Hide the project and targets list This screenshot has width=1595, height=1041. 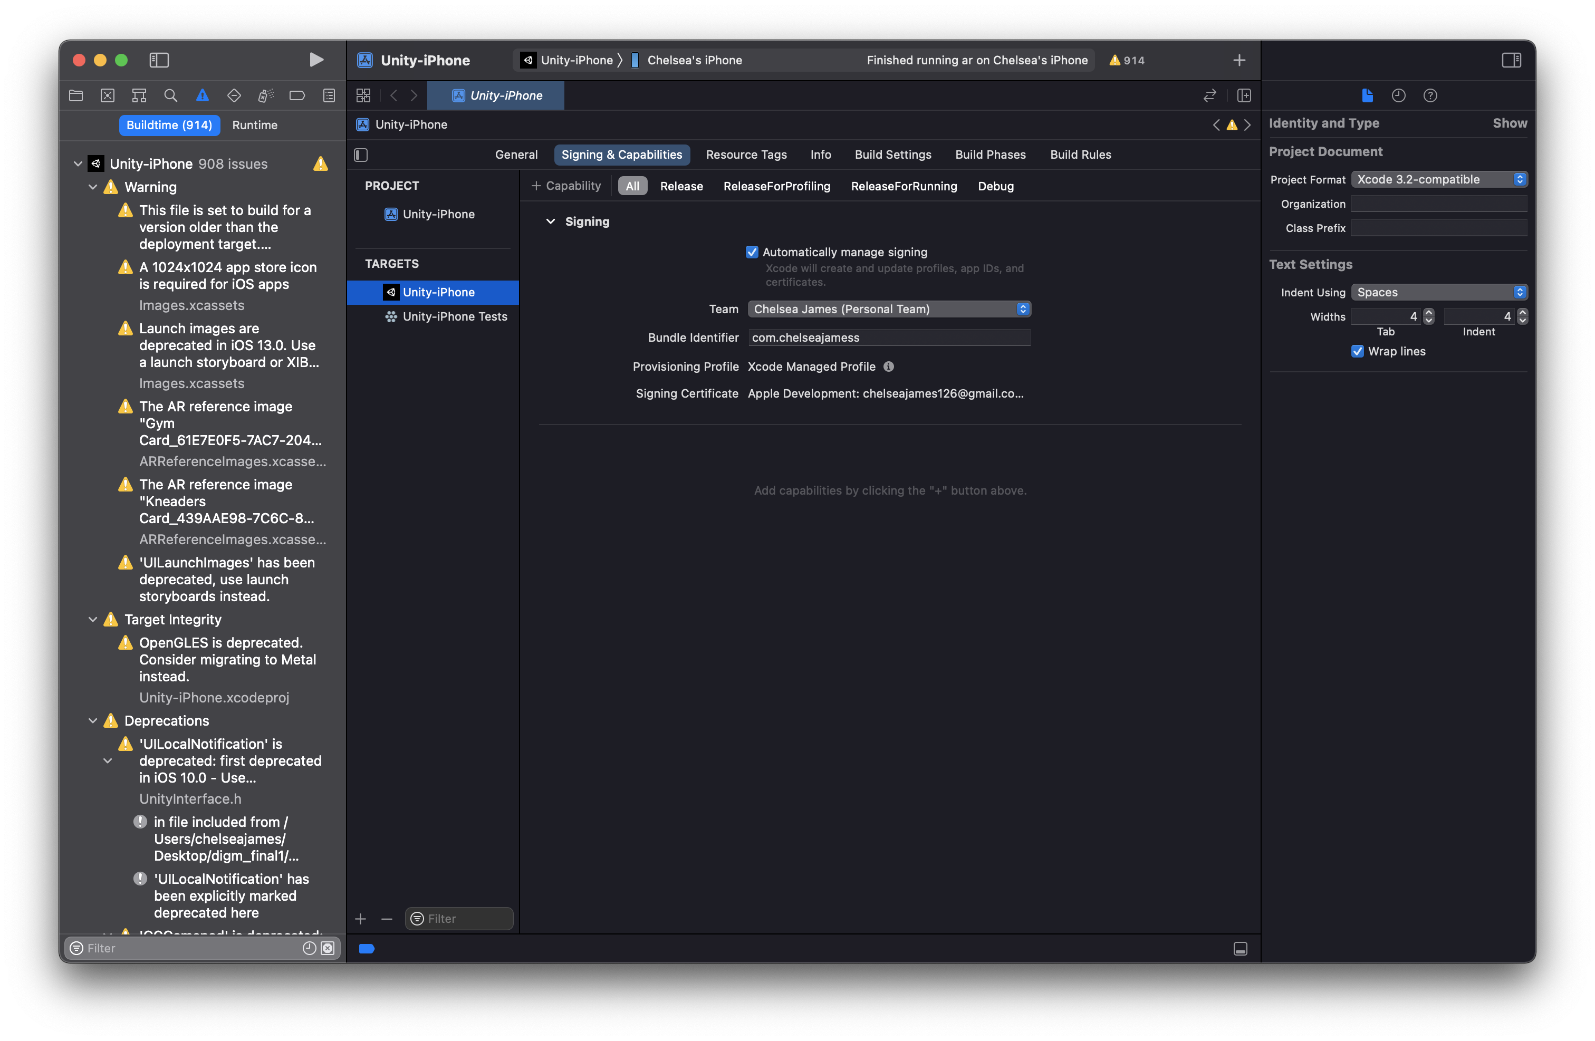coord(361,155)
